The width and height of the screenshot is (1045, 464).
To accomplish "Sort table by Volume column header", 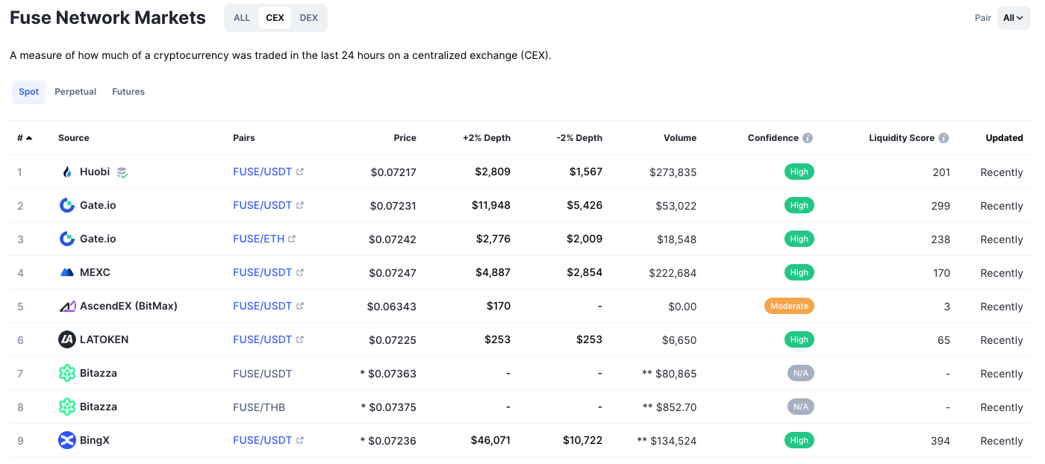I will point(680,138).
